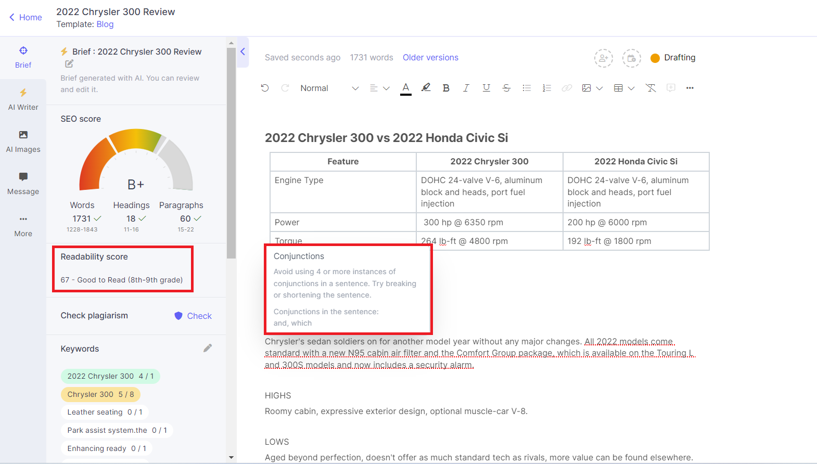Open the text alignment dropdown
Viewport: 817px width, 464px height.
(379, 88)
